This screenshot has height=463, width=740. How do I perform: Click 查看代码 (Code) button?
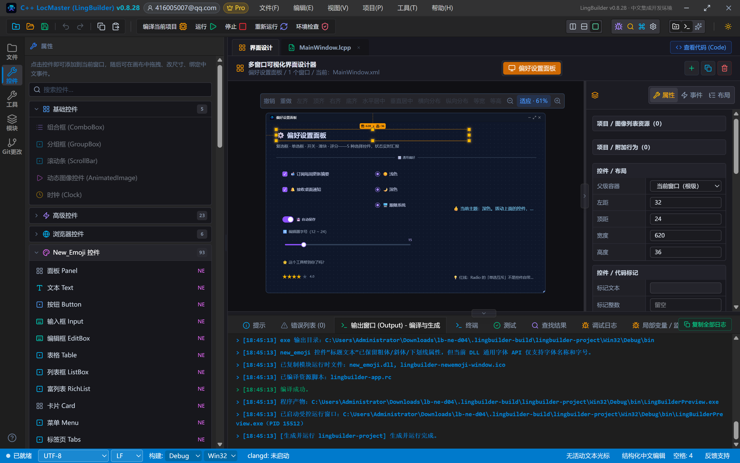point(700,48)
